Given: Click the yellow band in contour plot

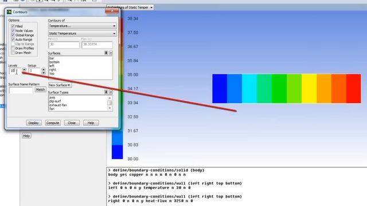Looking at the screenshot, I should (x=309, y=89).
